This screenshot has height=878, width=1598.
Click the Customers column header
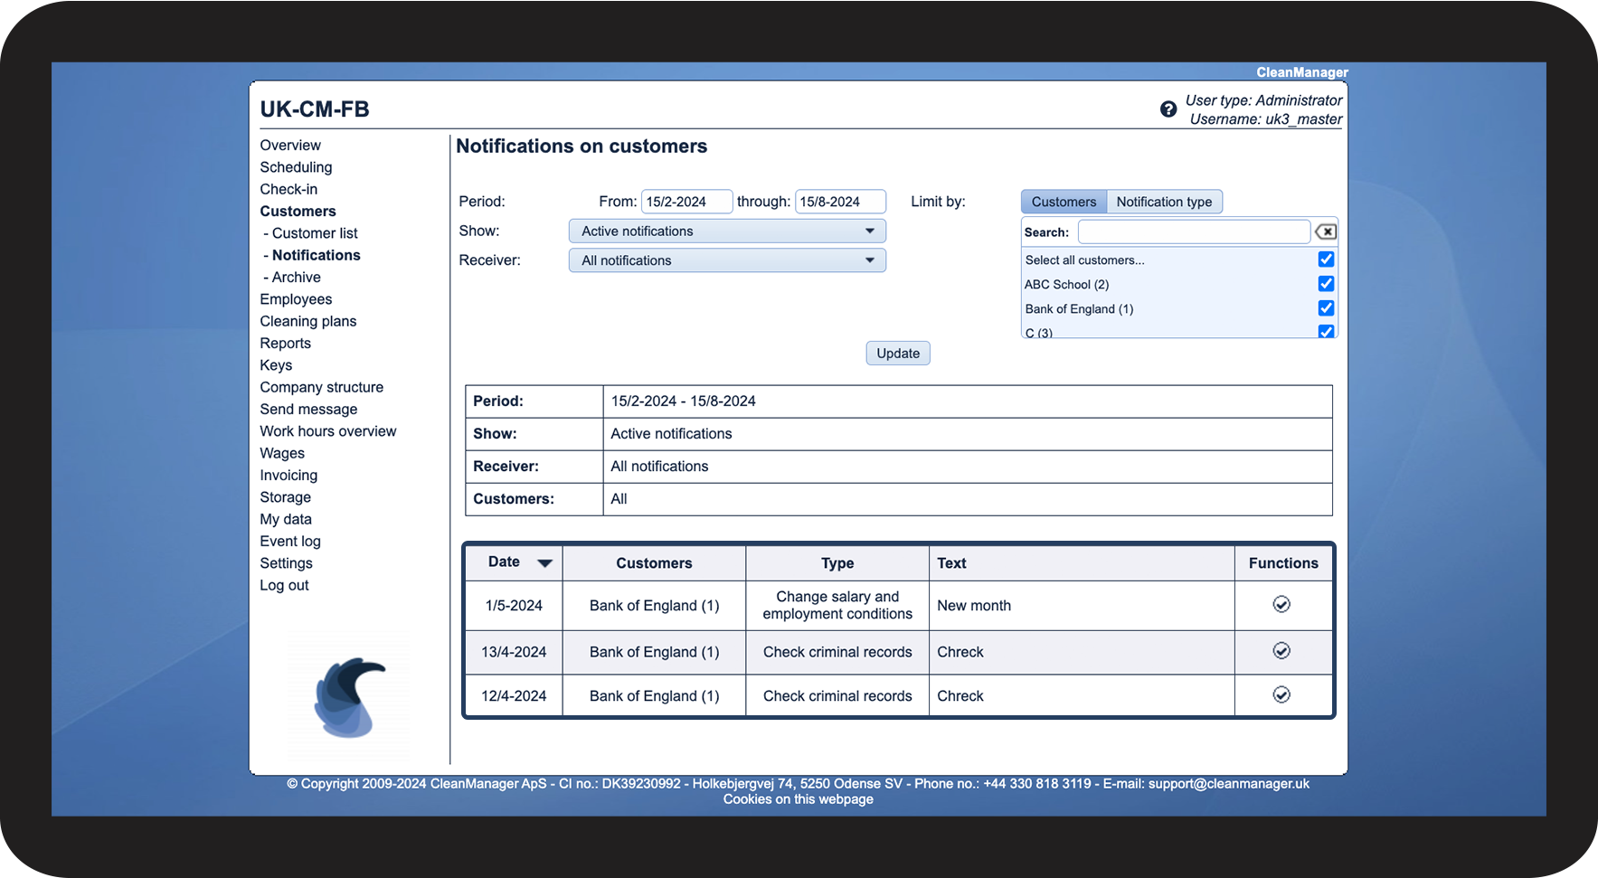tap(654, 563)
